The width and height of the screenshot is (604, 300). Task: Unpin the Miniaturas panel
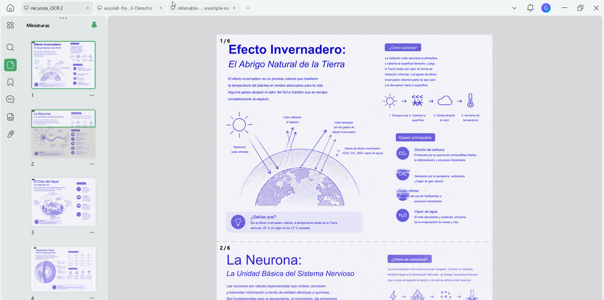pyautogui.click(x=94, y=25)
